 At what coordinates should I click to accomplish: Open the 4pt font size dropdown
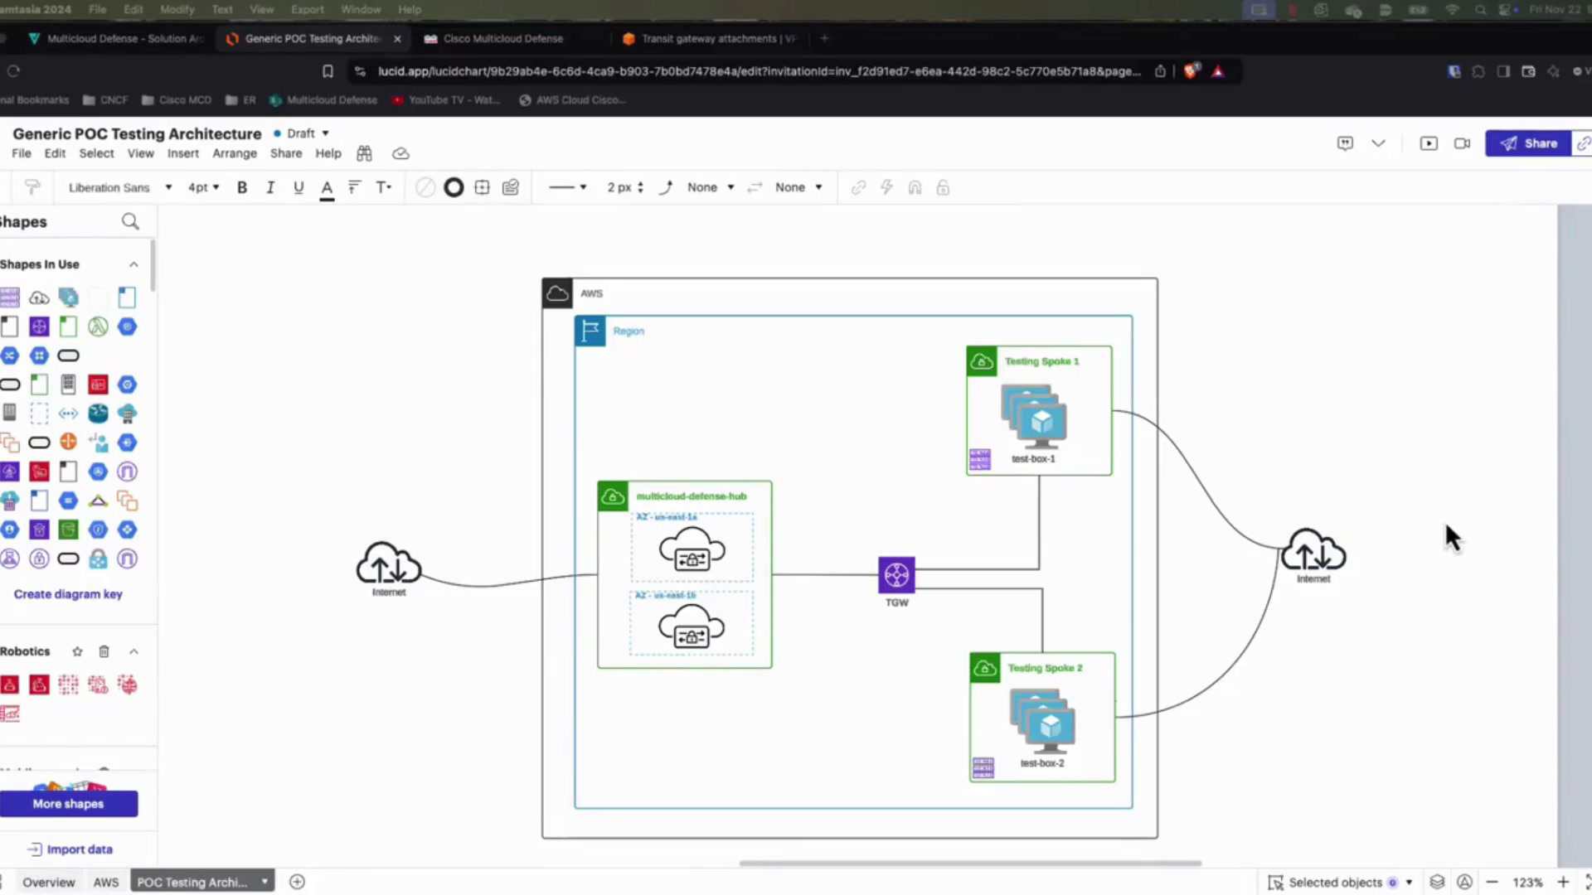pyautogui.click(x=203, y=187)
